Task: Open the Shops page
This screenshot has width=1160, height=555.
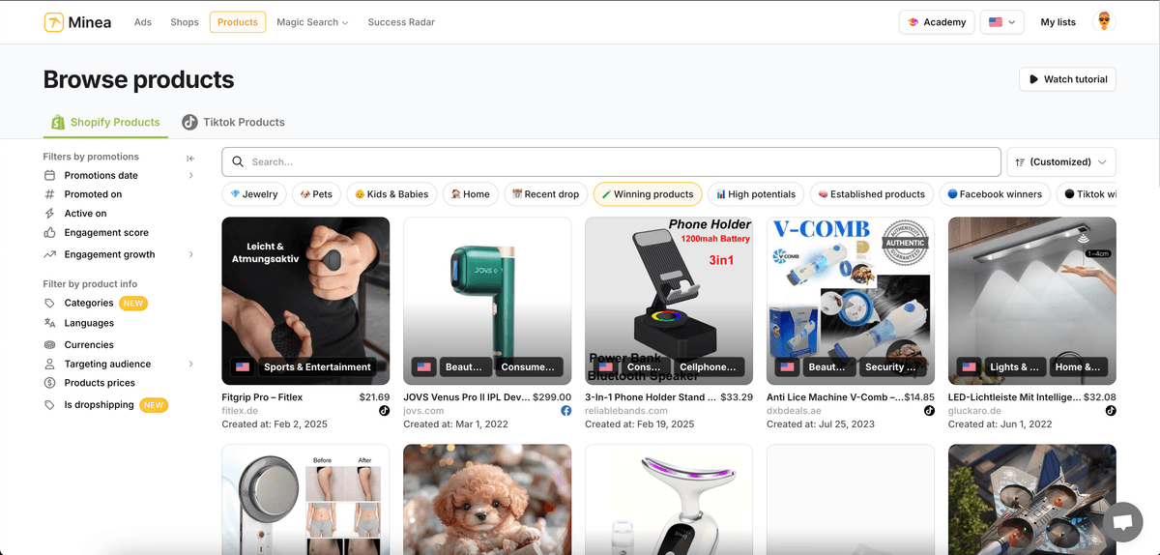Action: 185,22
